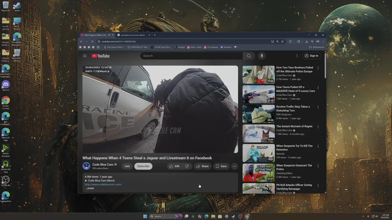Open the codebluecam.com link
Viewport: 392px width, 220px height.
103,184
